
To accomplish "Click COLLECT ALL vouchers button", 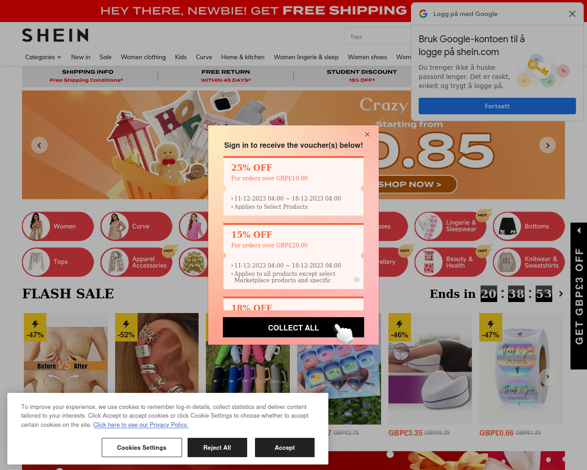I will [293, 327].
